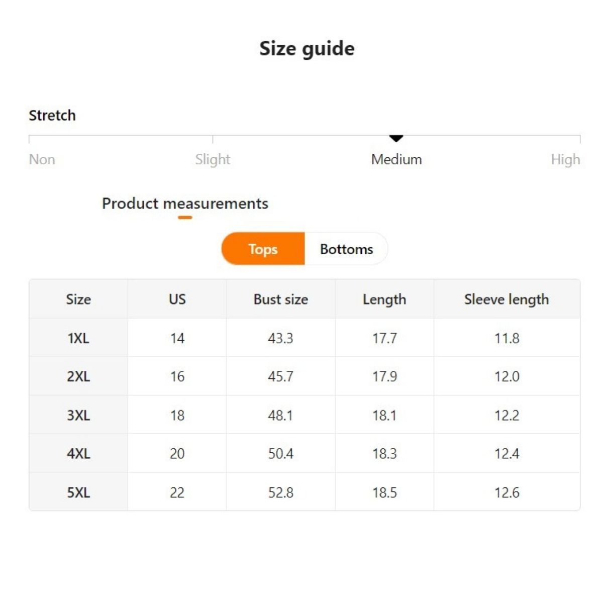
Task: Click the Size guide heading
Action: click(307, 49)
